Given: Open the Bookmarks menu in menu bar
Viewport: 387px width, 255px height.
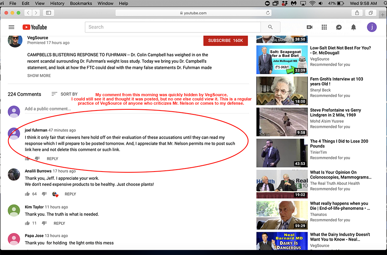Looking at the screenshot, I should (x=80, y=3).
